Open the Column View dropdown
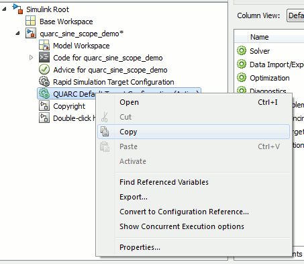304x264 pixels. coord(295,15)
